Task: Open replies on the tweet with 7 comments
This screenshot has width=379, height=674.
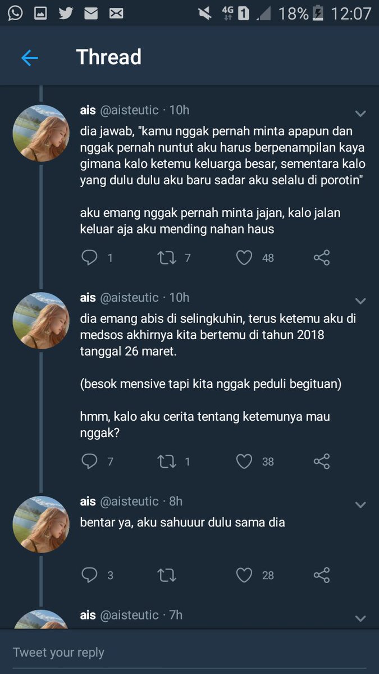Action: pos(90,462)
